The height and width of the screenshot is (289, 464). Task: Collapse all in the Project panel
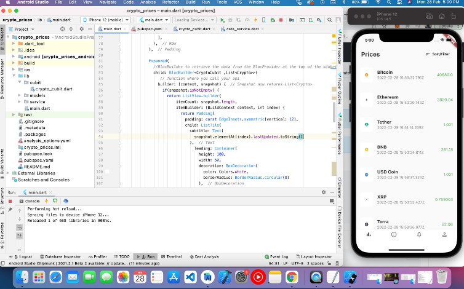pos(71,29)
